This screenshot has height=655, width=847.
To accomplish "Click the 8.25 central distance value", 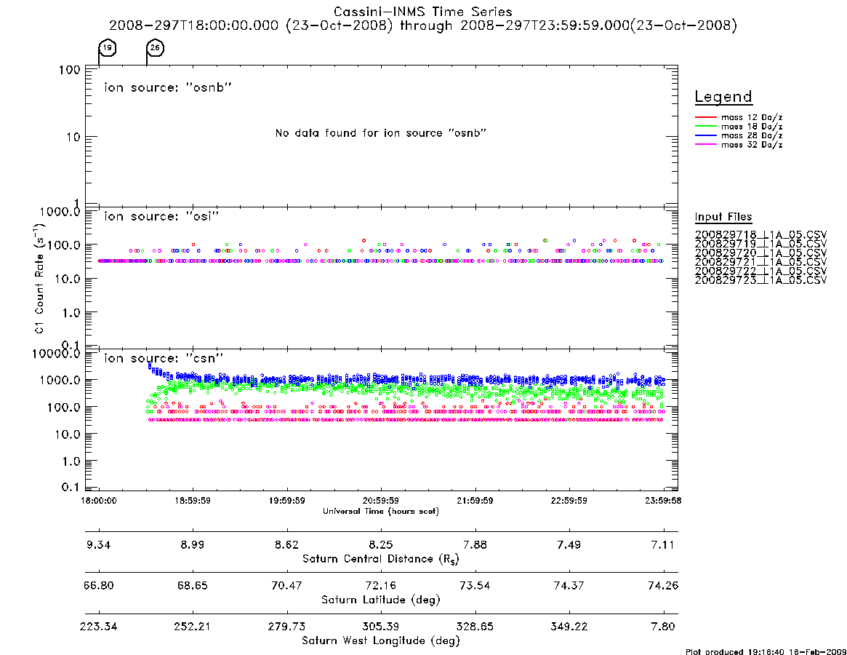I will point(381,544).
